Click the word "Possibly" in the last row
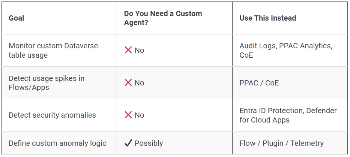The width and height of the screenshot is (350, 157). click(149, 143)
